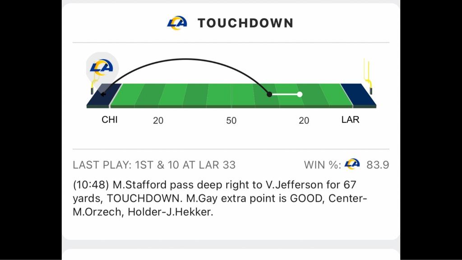462x260 pixels.
Task: Click the white line segment between dots
Action: (285, 94)
